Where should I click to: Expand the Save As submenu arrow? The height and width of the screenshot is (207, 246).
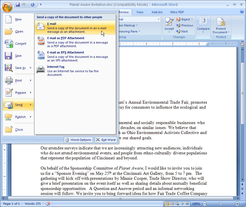[31, 68]
